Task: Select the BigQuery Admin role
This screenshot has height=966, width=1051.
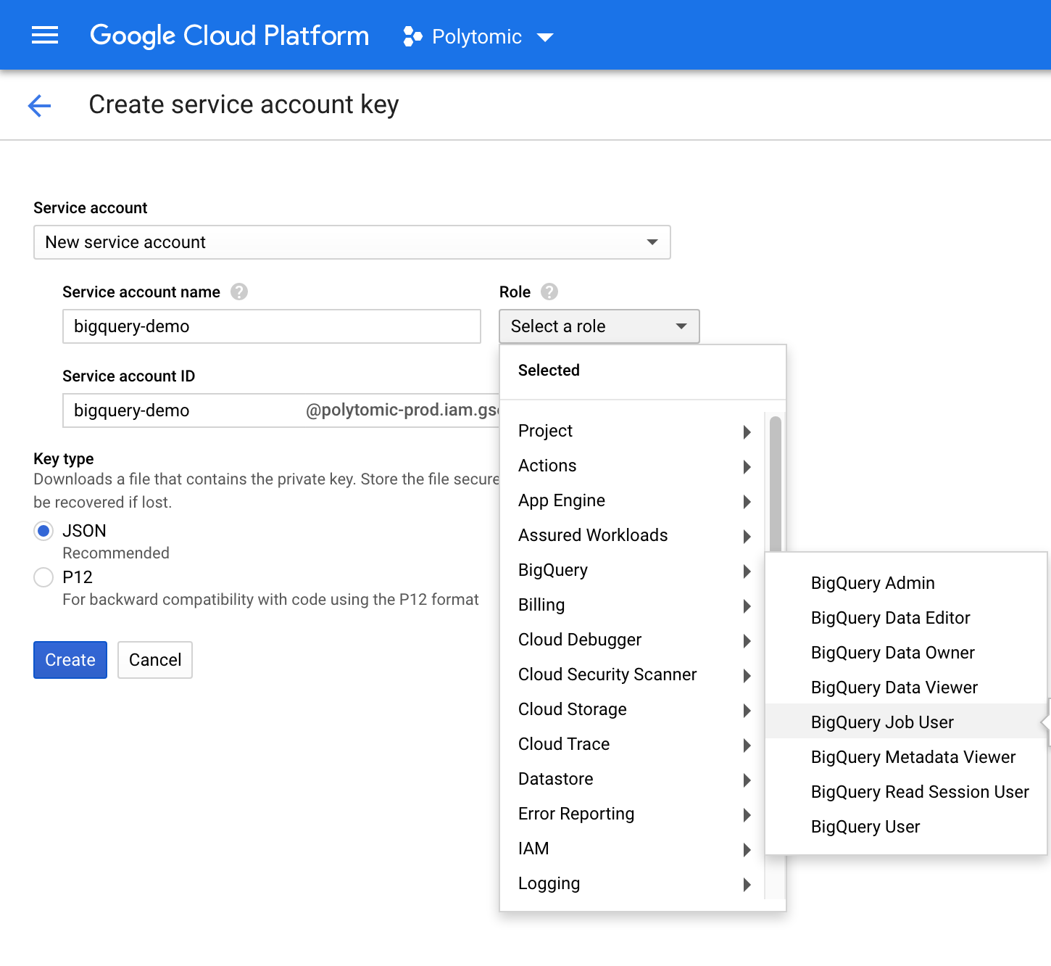Action: point(873,583)
